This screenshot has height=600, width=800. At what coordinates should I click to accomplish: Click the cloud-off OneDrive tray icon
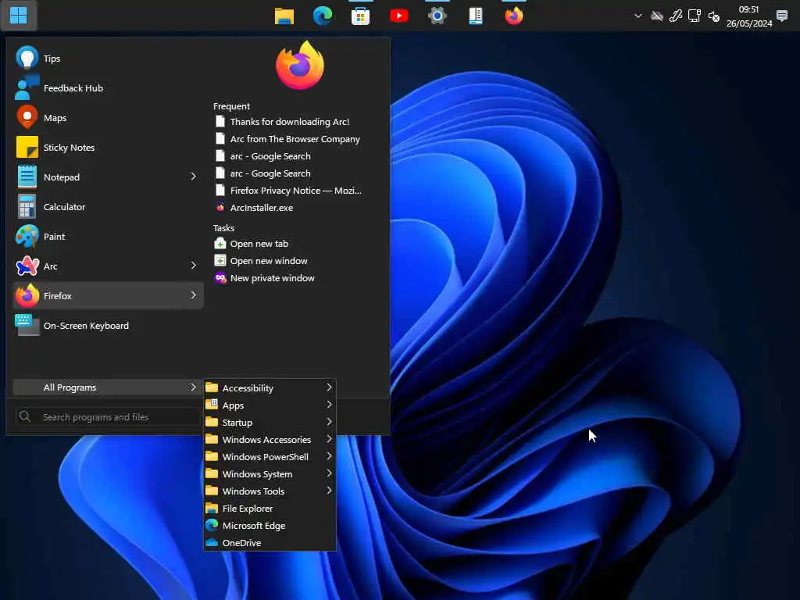click(x=657, y=16)
